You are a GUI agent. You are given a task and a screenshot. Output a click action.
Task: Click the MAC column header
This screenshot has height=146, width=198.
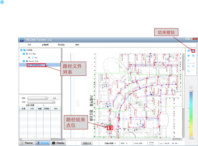pyautogui.click(x=56, y=109)
